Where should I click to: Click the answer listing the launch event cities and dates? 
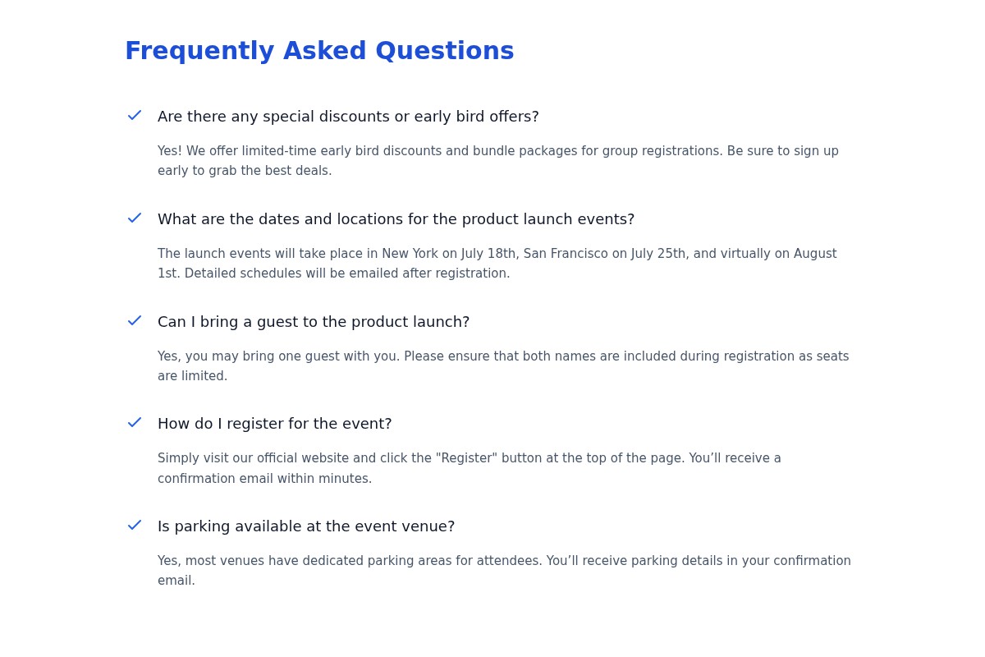(x=497, y=264)
